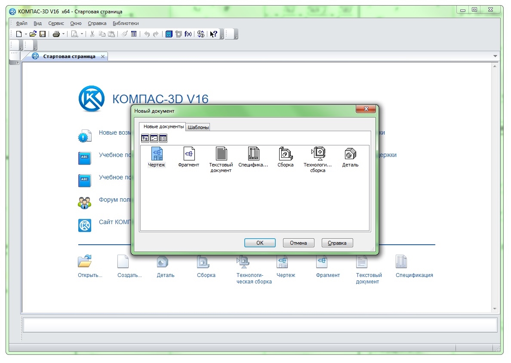Click the Print preview toolbar icon

[75, 34]
